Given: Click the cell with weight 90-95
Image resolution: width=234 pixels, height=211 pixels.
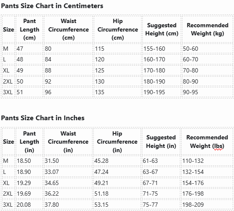Looking at the screenshot, I should 208,92.
